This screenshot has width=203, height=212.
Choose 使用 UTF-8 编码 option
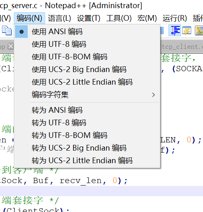87,44
